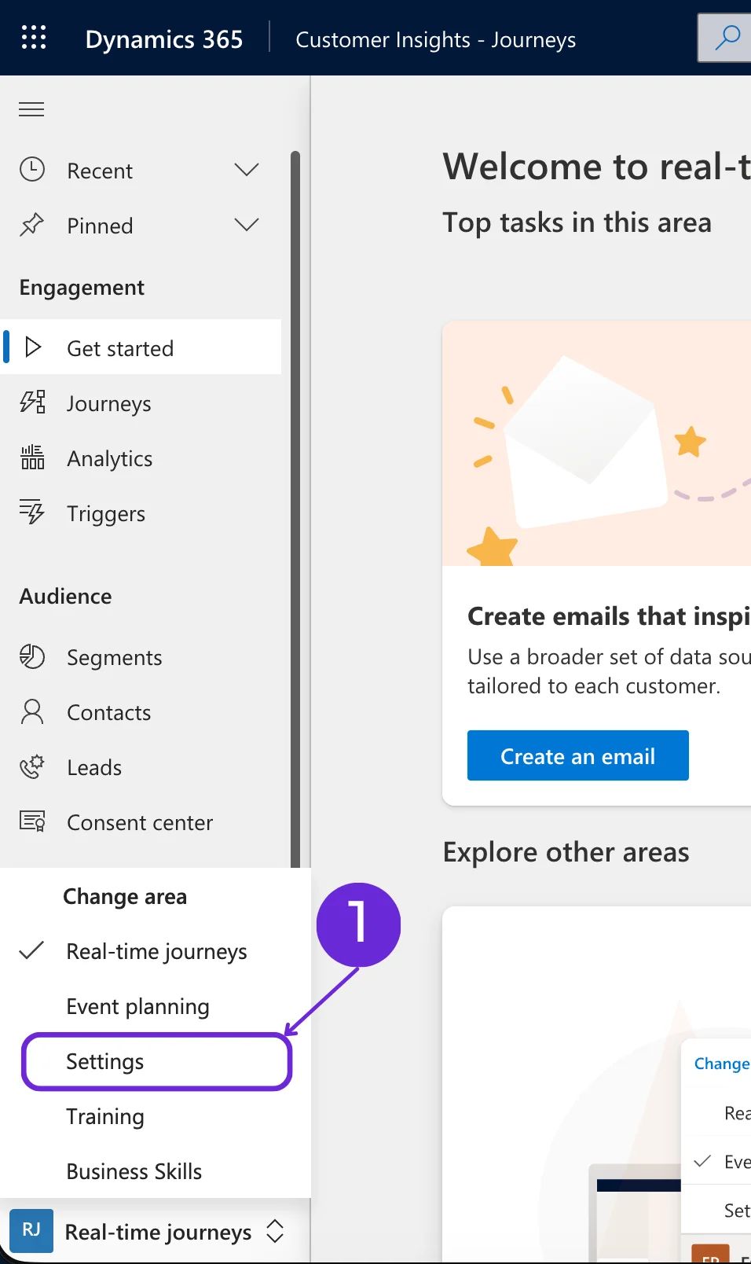The image size is (751, 1264).
Task: Click the Explore other areas heading
Action: pos(566,852)
